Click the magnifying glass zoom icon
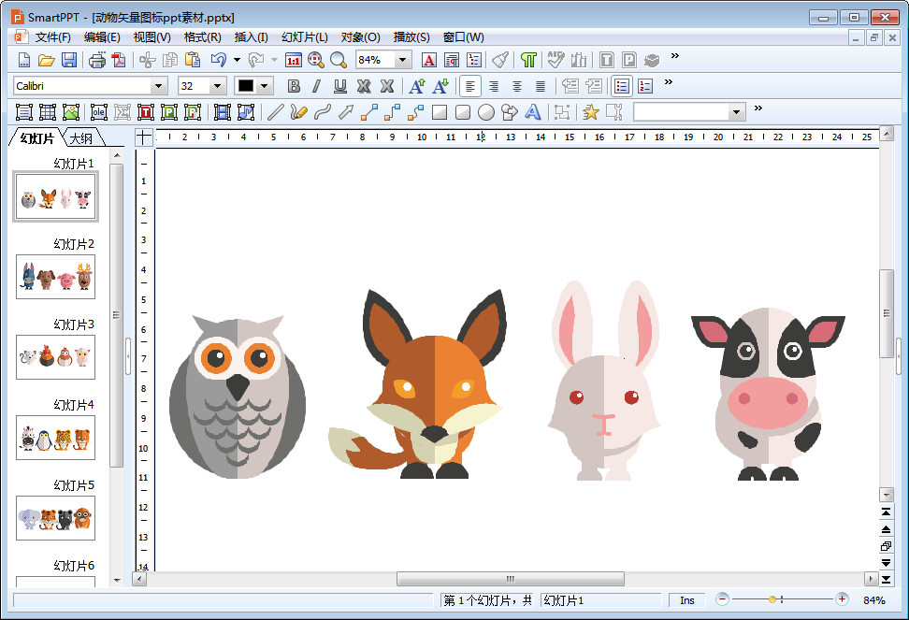The height and width of the screenshot is (620, 909). (x=338, y=60)
